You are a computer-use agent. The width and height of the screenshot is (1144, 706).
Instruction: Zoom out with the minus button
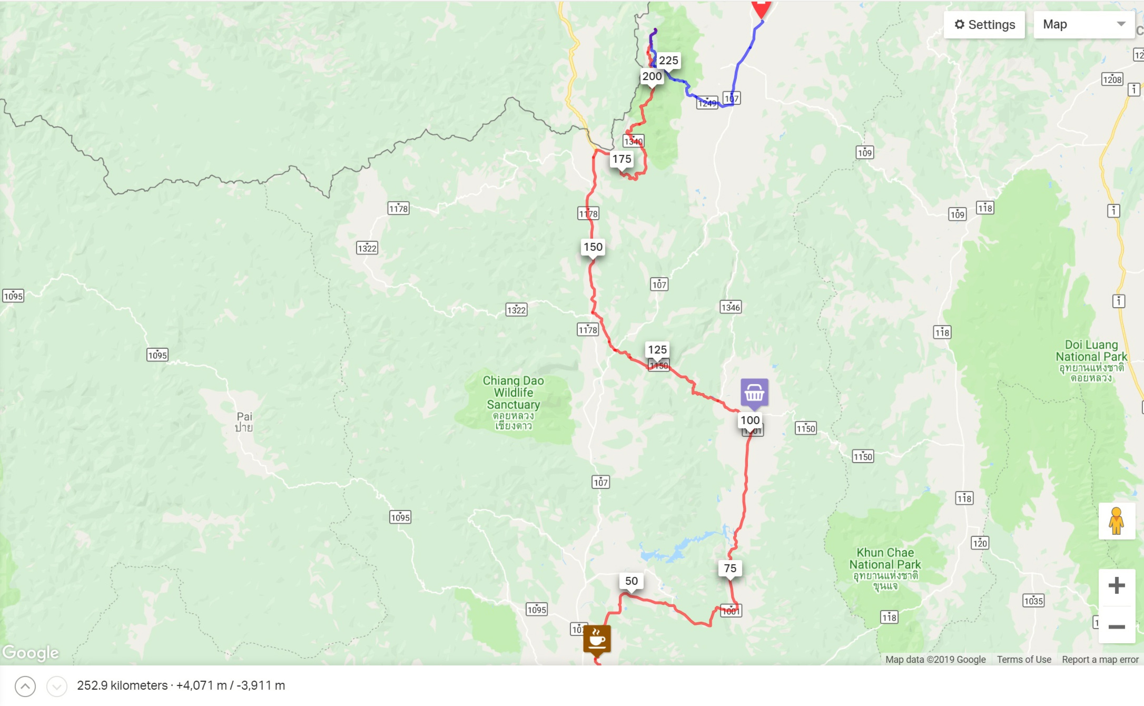tap(1117, 626)
